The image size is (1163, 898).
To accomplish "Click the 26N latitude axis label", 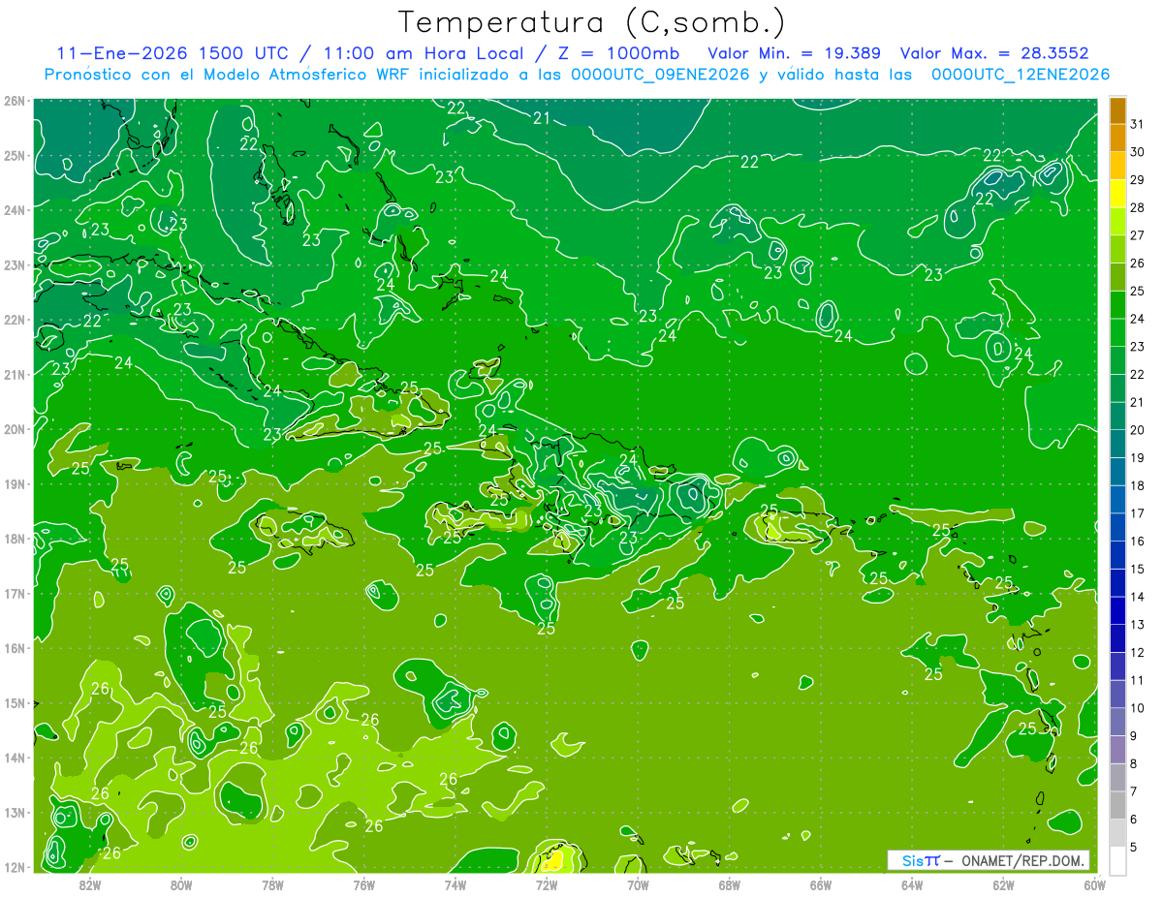I will [15, 101].
